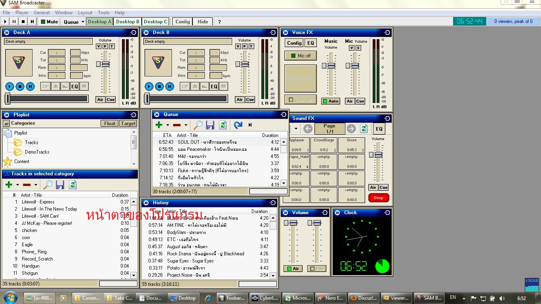Open the Player menu
Image resolution: width=541 pixels, height=304 pixels.
click(x=22, y=13)
